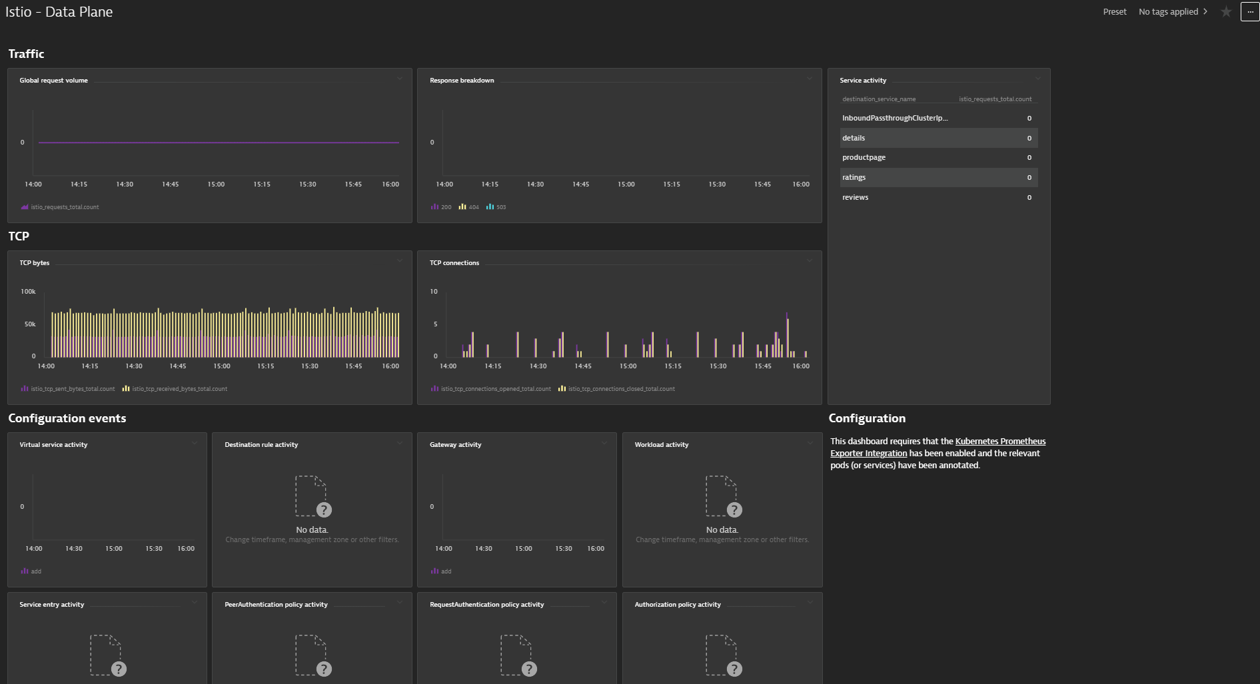Open the more options ellipsis menu
Screen dimensions: 1260x684
click(x=1250, y=11)
